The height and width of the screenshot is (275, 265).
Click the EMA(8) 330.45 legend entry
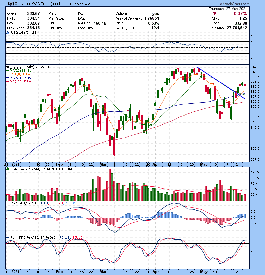click(x=20, y=74)
